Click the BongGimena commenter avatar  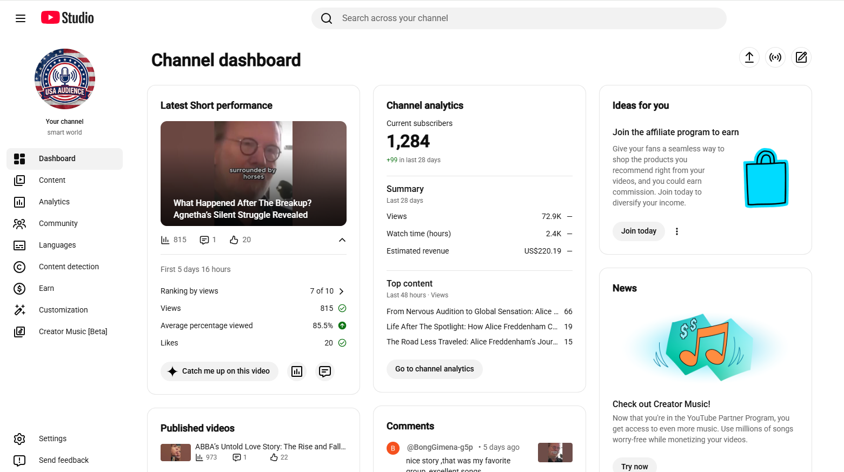click(393, 448)
